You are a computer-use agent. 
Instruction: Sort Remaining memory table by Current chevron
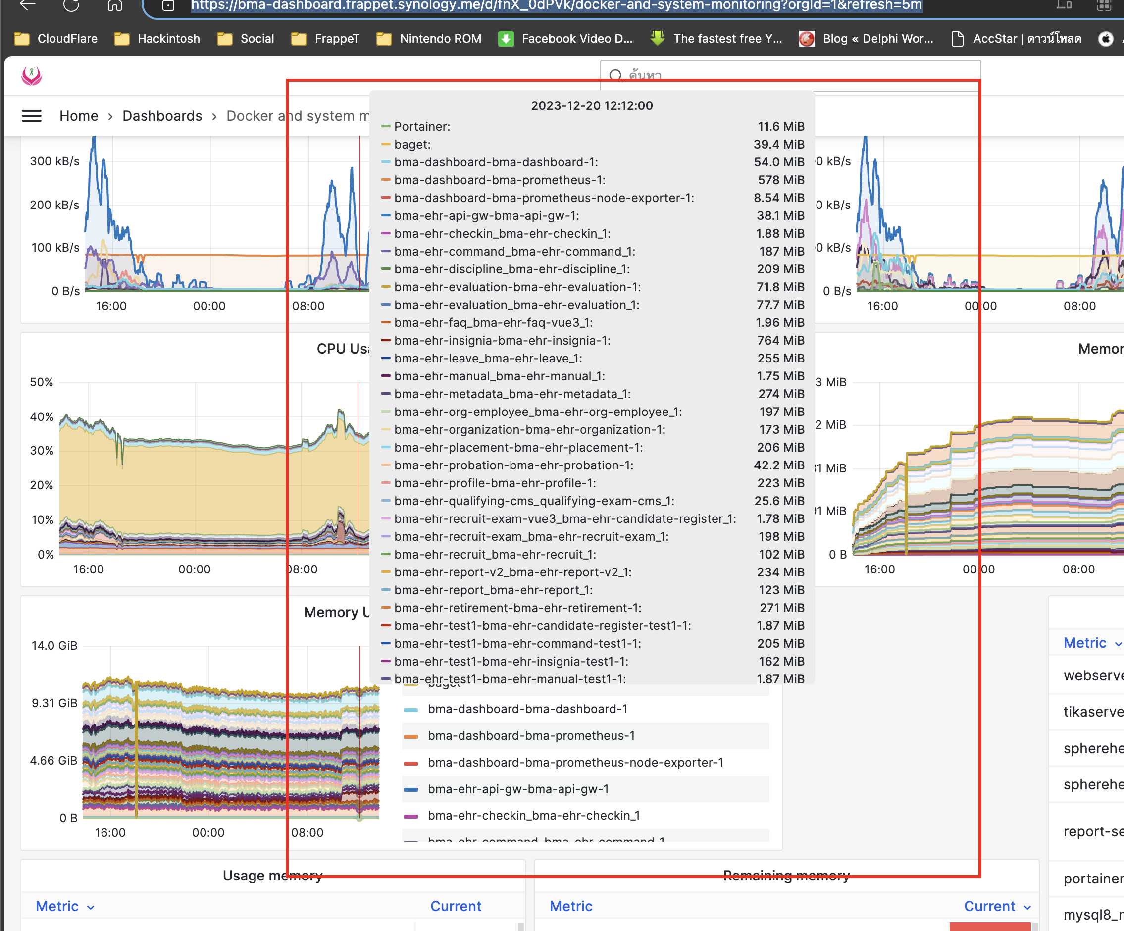[x=1027, y=907]
